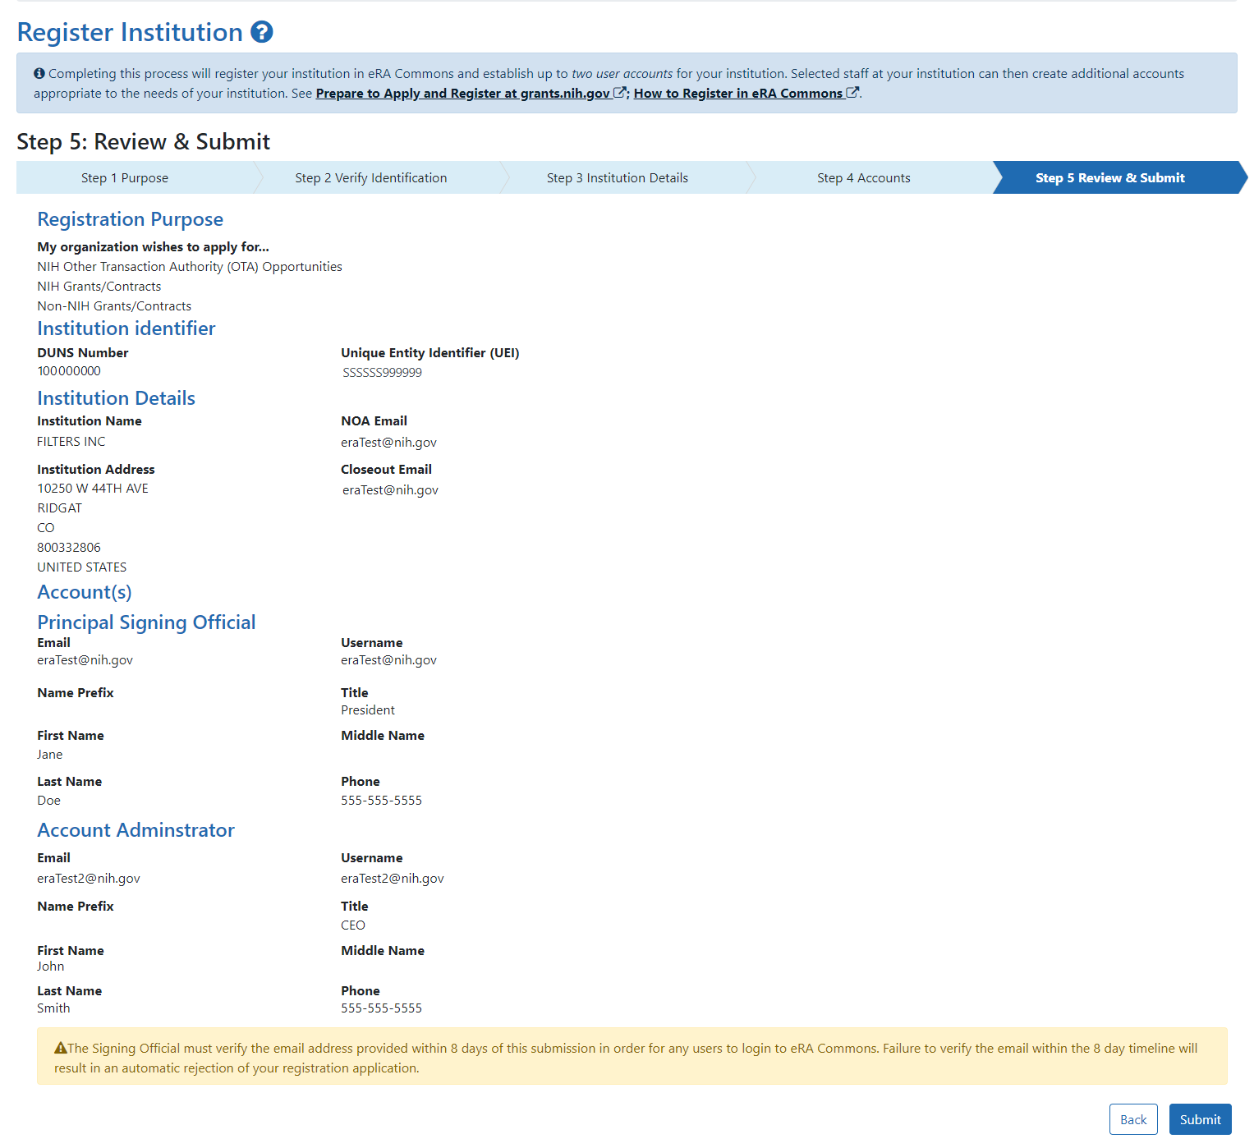Click the info icon in the blue banner

(39, 74)
